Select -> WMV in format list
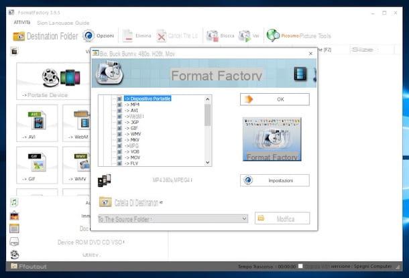This screenshot has height=278, width=409. pos(133,134)
